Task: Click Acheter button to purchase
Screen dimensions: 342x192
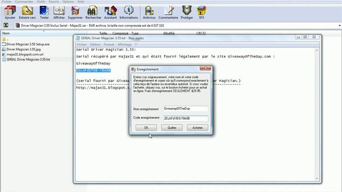Action: [x=197, y=127]
